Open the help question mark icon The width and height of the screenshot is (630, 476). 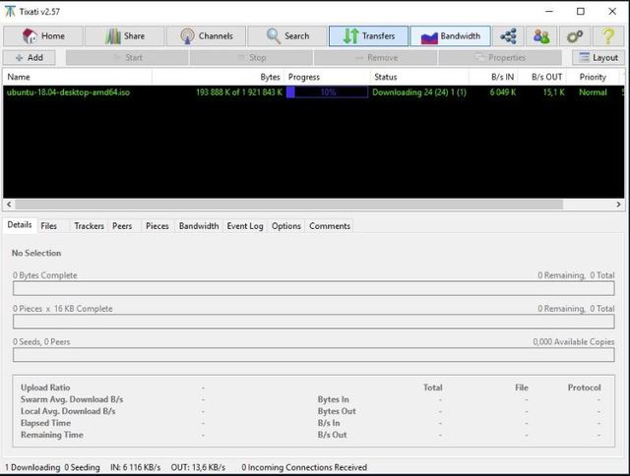tap(607, 36)
